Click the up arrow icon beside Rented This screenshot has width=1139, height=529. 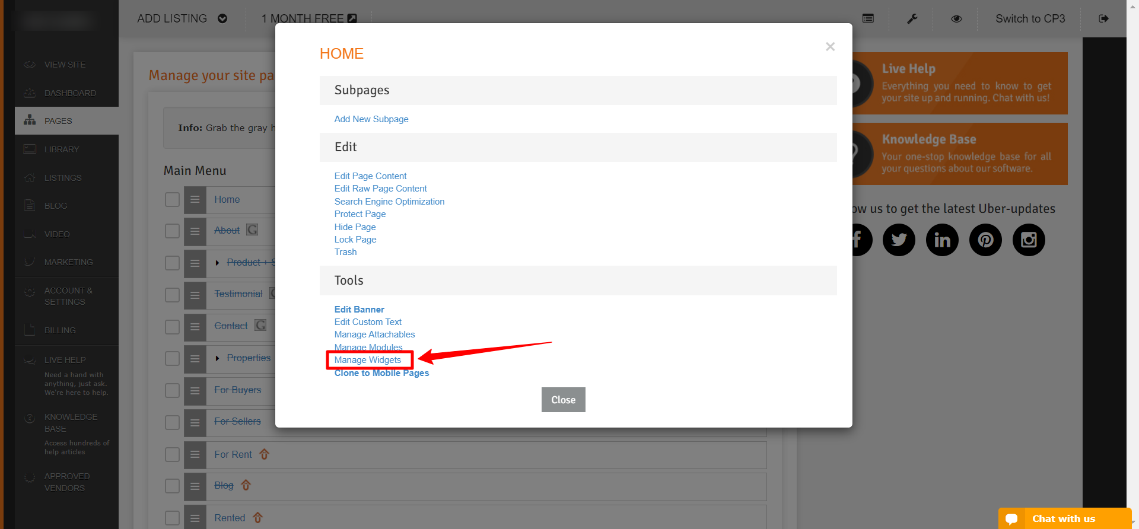[x=258, y=518]
